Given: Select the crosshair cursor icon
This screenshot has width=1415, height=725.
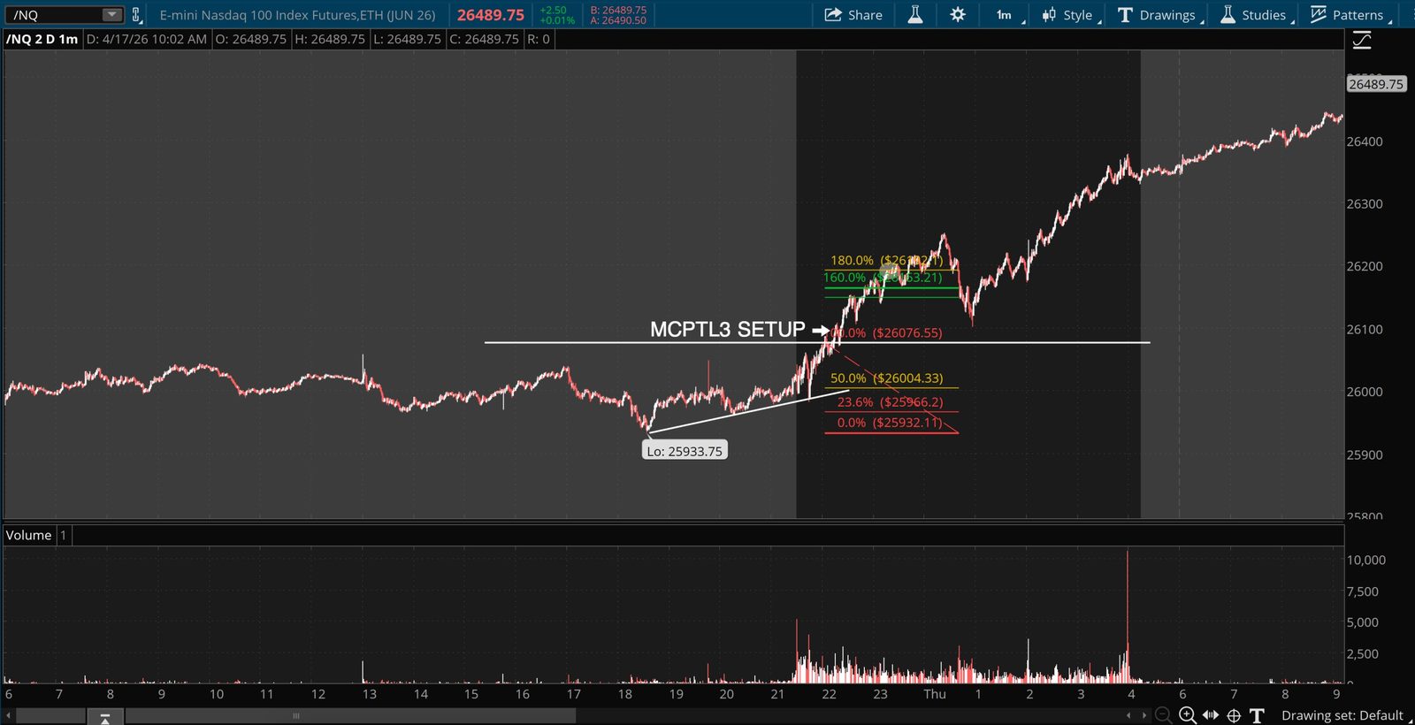Looking at the screenshot, I should [x=1234, y=715].
